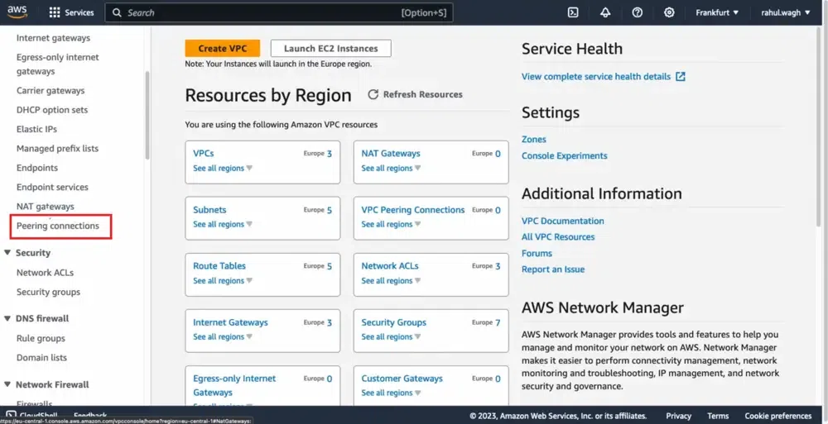Open the VPCs resource card title link
The height and width of the screenshot is (424, 828).
pos(204,154)
